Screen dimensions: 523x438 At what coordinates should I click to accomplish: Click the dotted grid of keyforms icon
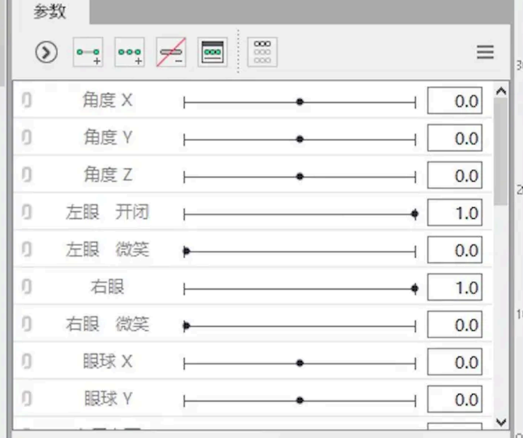click(x=262, y=52)
